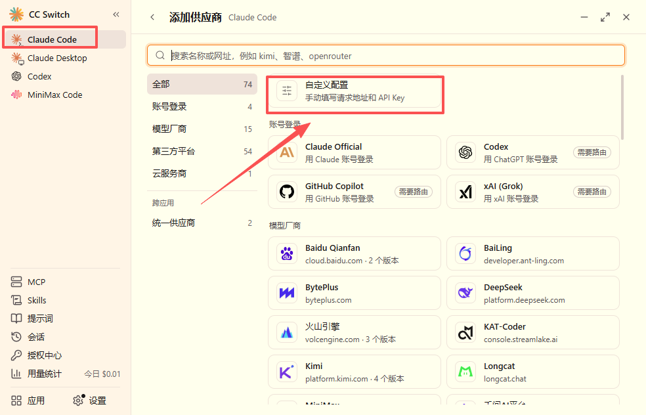Select xAI (Grok) provider card

(x=533, y=192)
